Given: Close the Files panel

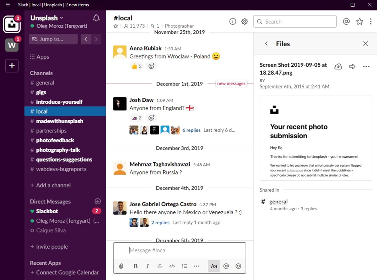Looking at the screenshot, I should (365, 44).
